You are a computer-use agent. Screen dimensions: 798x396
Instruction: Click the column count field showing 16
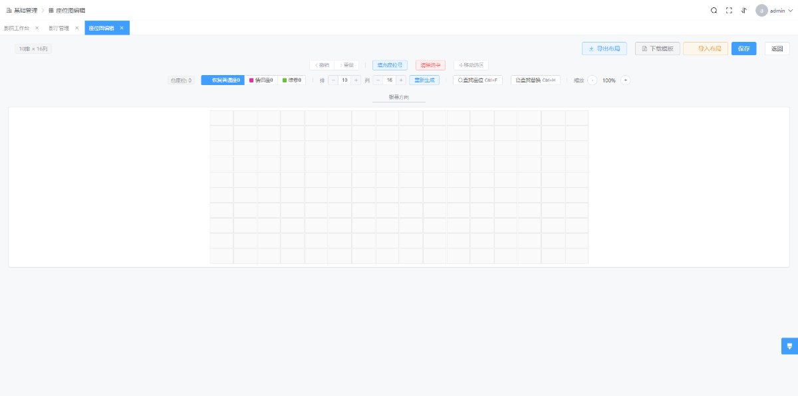tap(390, 80)
